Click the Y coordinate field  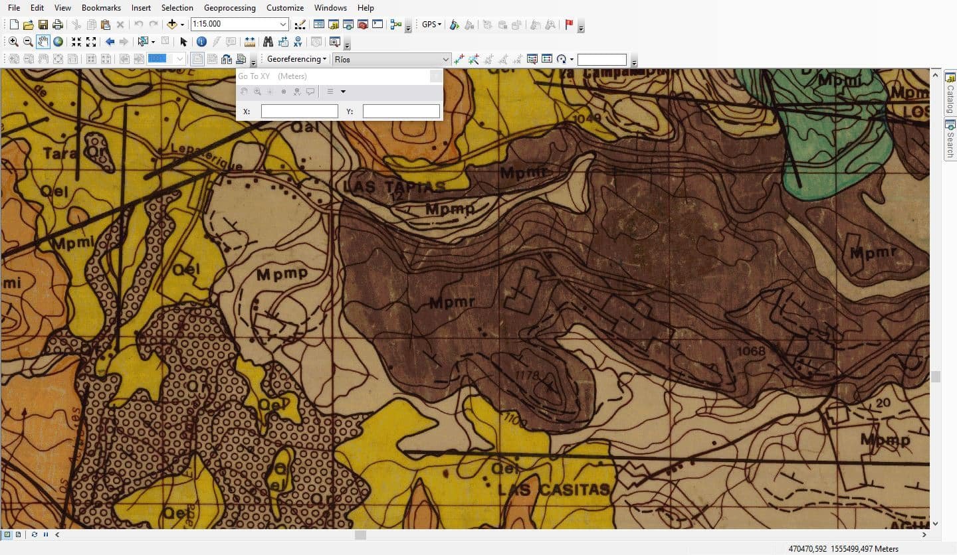(401, 112)
